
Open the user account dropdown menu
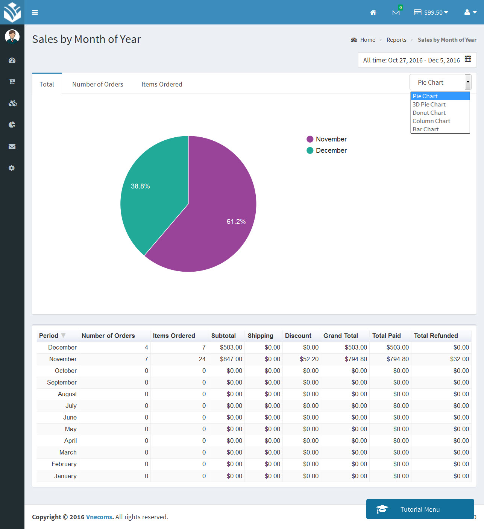(470, 12)
